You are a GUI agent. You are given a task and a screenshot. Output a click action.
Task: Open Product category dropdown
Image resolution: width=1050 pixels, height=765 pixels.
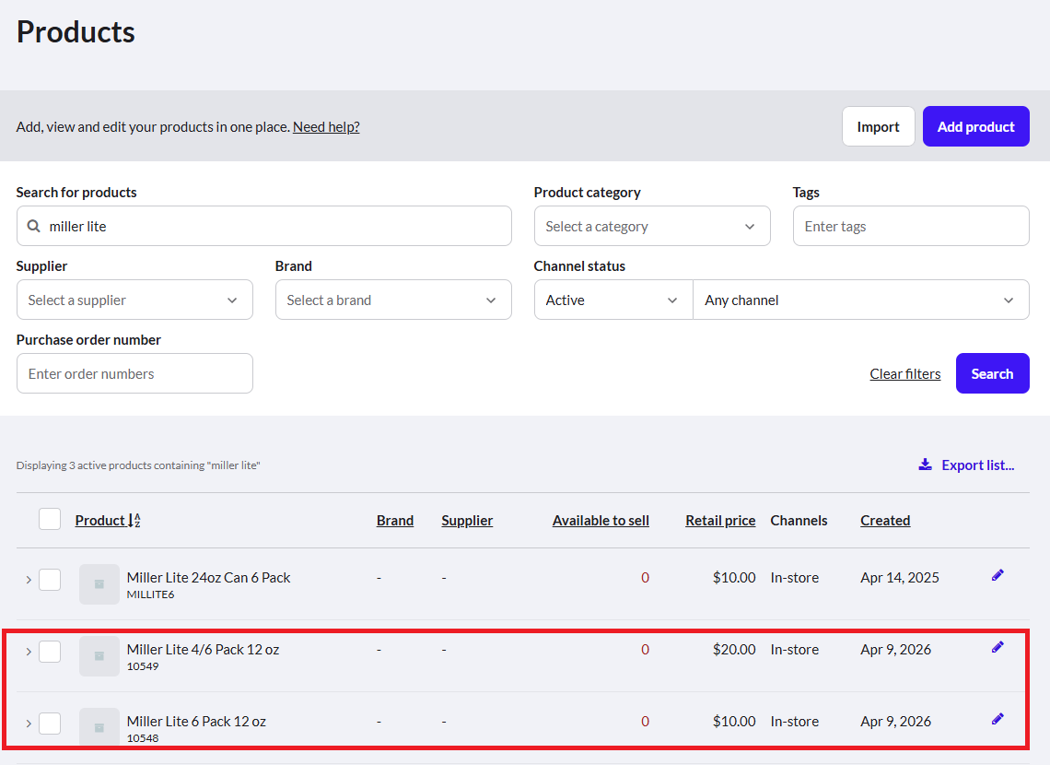point(652,227)
